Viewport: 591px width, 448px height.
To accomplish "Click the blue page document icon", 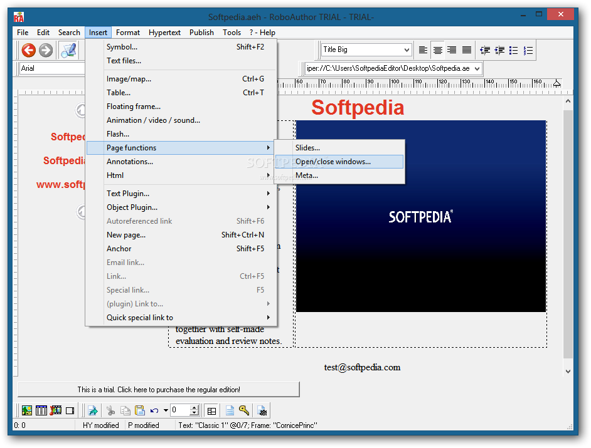I will pos(230,410).
